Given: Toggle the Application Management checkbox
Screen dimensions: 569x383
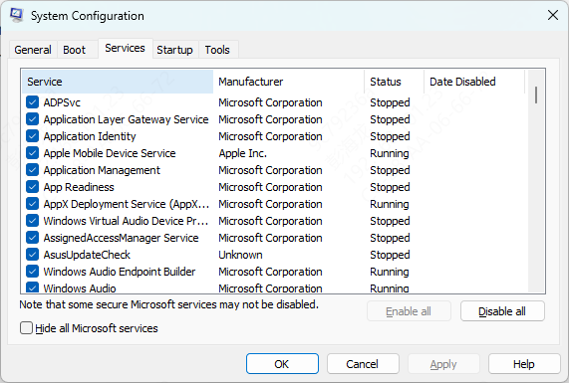Looking at the screenshot, I should 32,170.
